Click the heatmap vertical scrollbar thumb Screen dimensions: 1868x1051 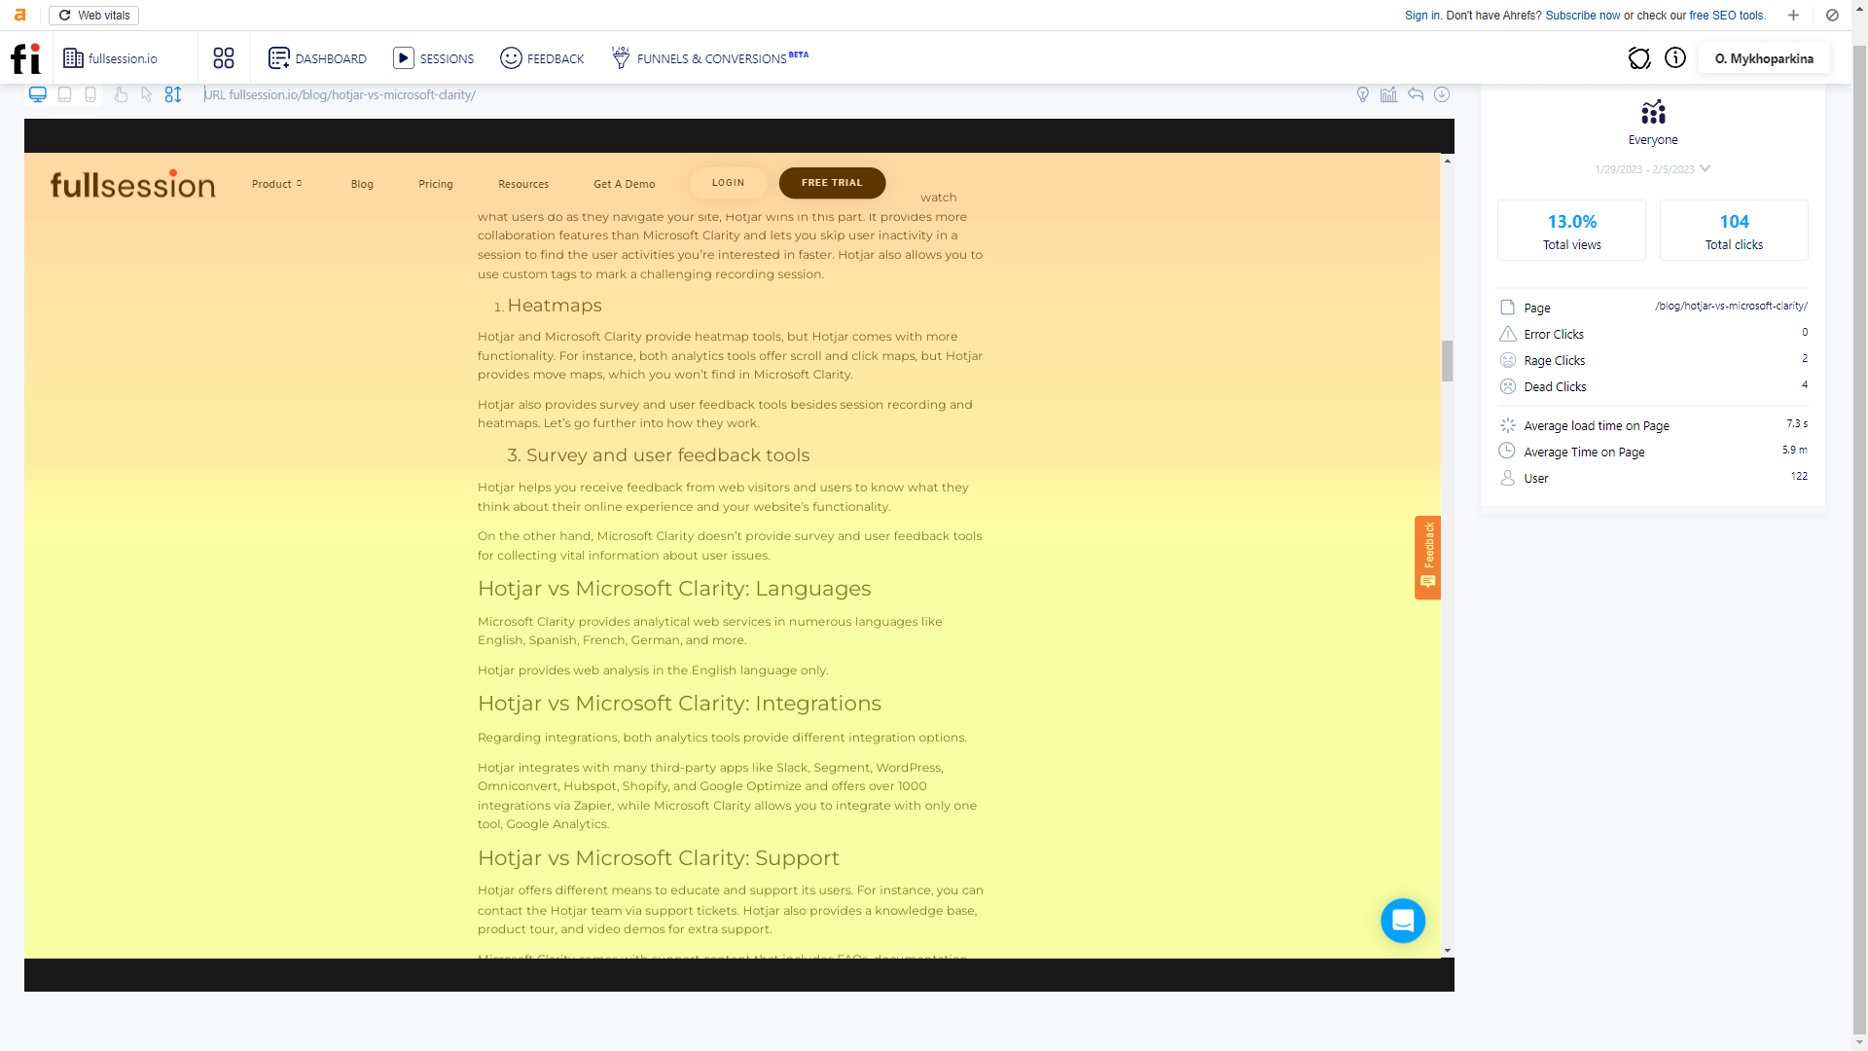(1448, 361)
